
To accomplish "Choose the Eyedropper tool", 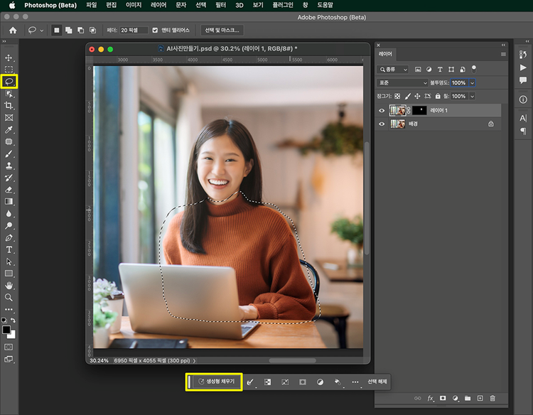I will pos(9,129).
